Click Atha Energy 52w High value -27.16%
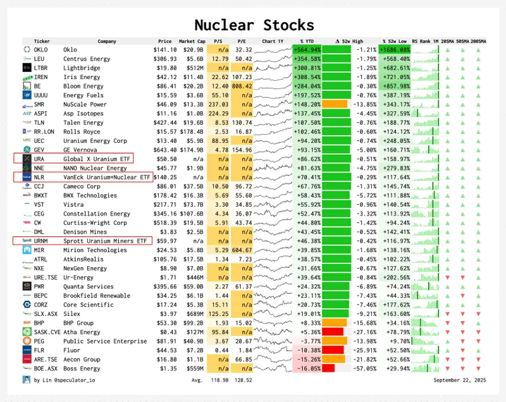Screen dimensions: 506x402 tap(365, 332)
